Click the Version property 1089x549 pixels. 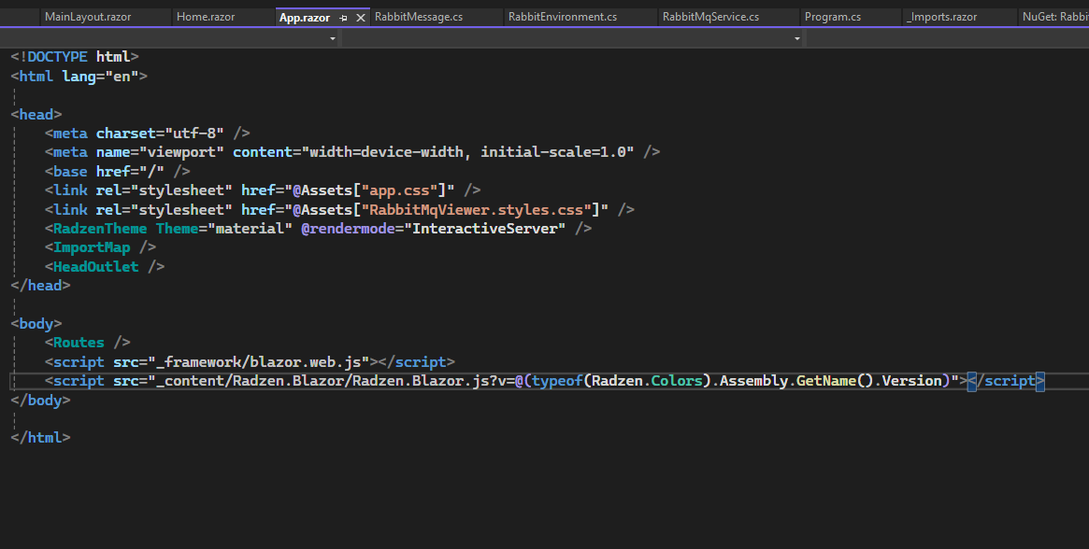tap(911, 380)
